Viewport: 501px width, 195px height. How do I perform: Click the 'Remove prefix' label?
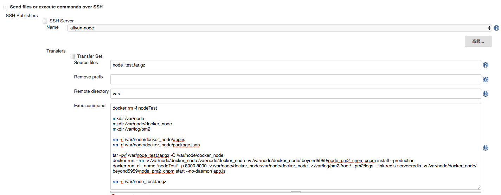click(x=89, y=77)
